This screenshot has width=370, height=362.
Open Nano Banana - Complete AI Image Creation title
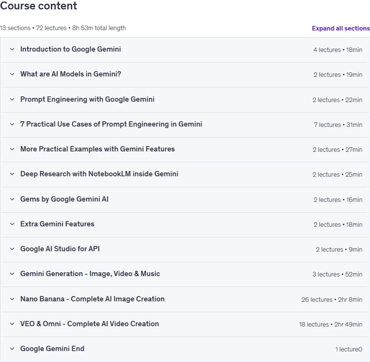tap(92, 299)
